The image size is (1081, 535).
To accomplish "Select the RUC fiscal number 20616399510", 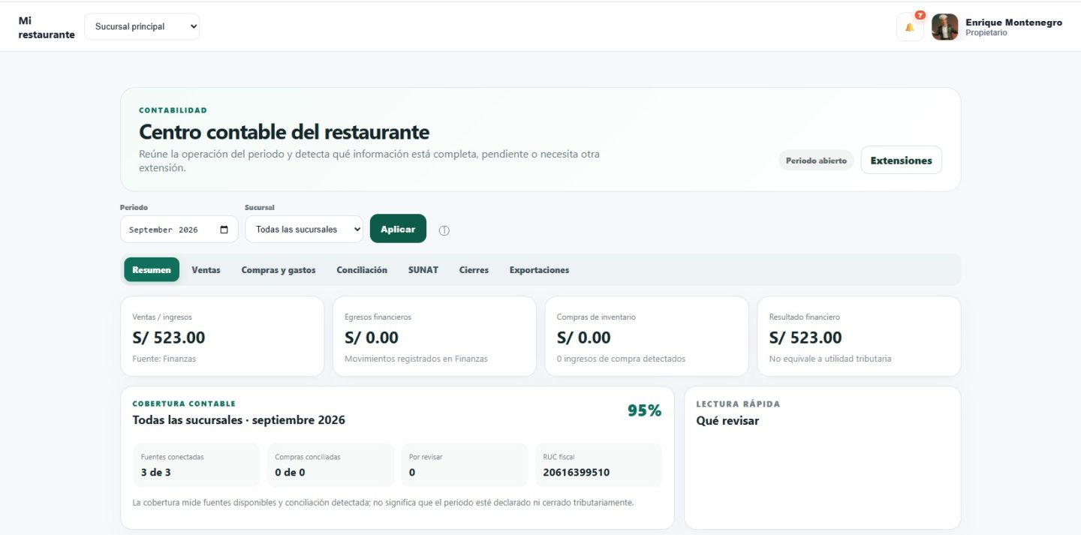I will click(x=577, y=473).
